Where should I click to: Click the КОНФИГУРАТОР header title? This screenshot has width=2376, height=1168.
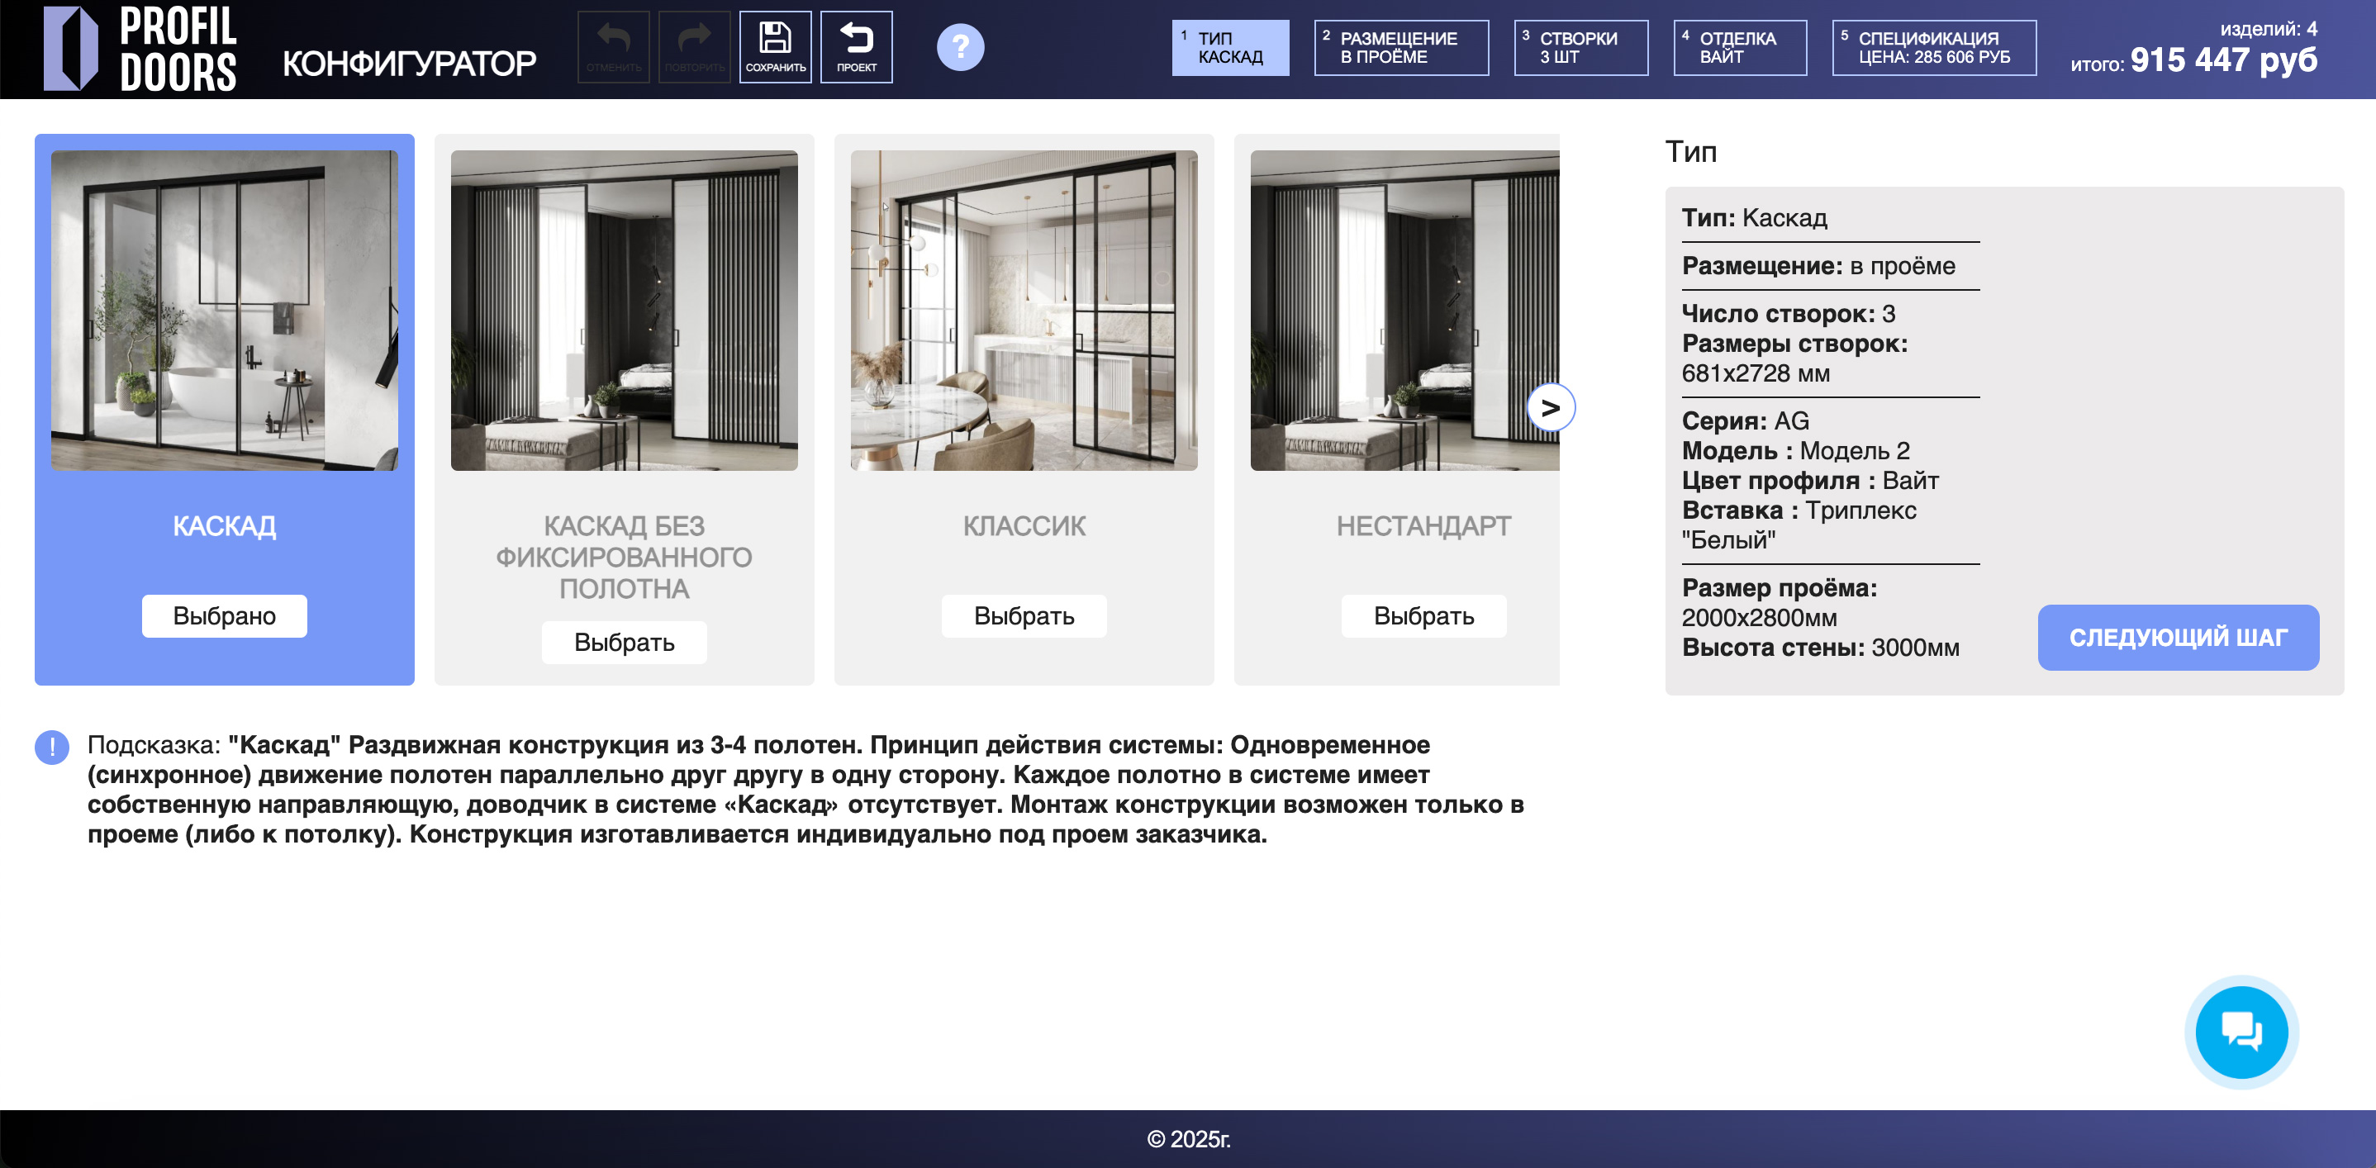409,64
